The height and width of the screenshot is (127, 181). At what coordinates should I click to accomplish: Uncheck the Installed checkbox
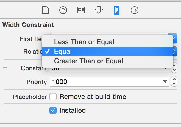point(53,110)
